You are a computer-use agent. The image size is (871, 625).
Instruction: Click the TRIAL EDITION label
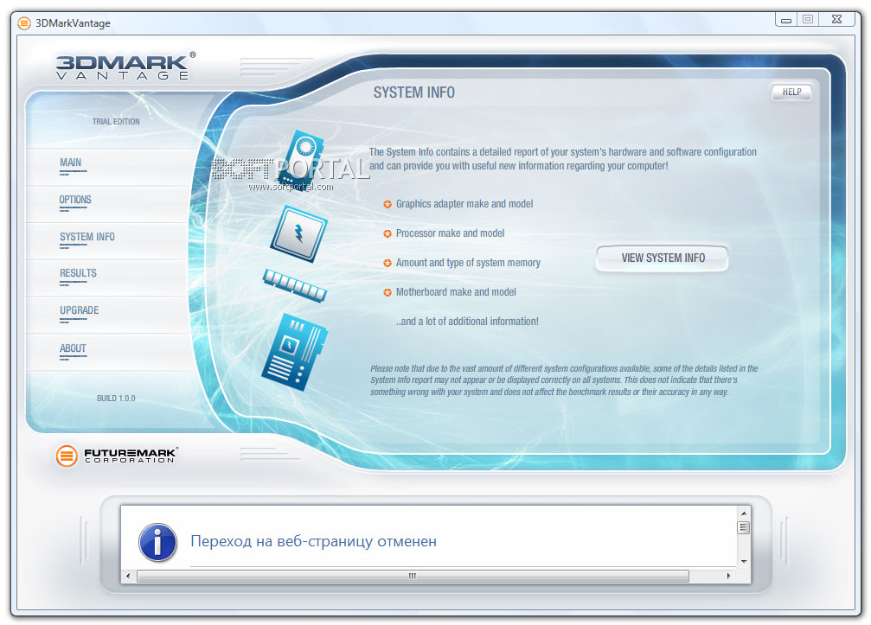pyautogui.click(x=116, y=122)
